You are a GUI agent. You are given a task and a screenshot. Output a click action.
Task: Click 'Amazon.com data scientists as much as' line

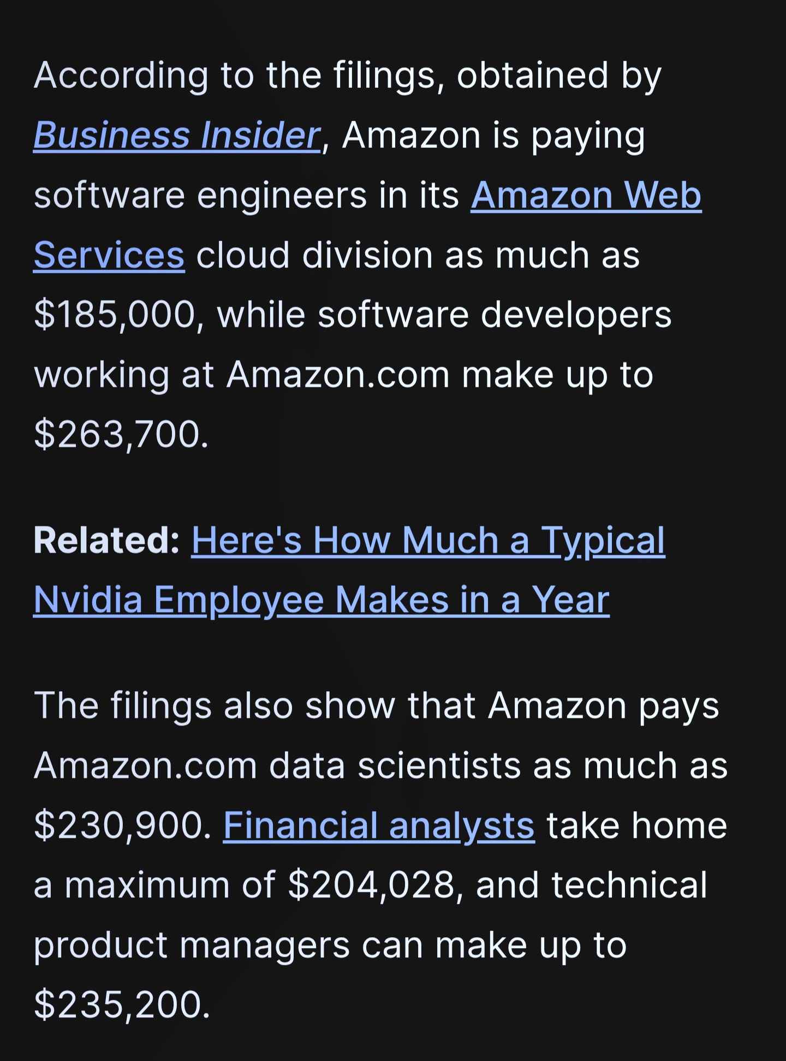[x=380, y=765]
